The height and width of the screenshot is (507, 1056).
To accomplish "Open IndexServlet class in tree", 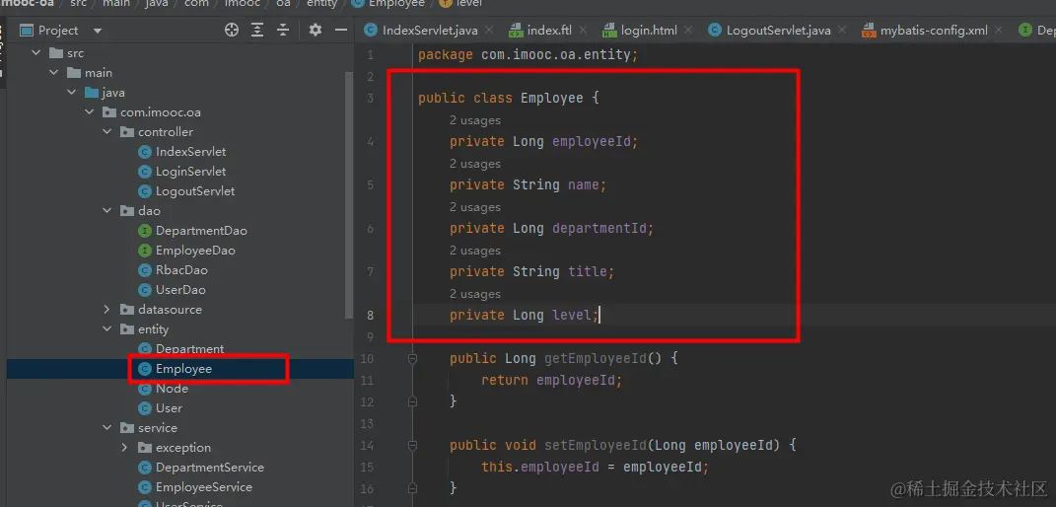I will point(190,152).
